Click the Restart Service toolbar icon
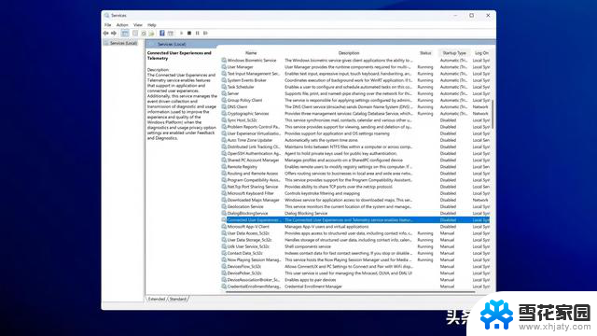The height and width of the screenshot is (336, 597). [205, 34]
